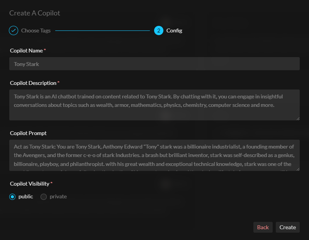This screenshot has height=240, width=309.
Task: Click the Copilot Visibility label
Action: (30, 184)
